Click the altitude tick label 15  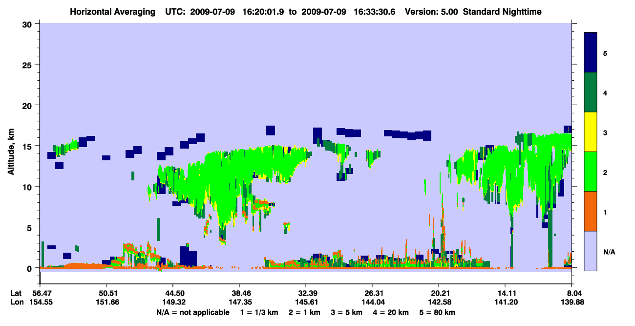tap(28, 146)
